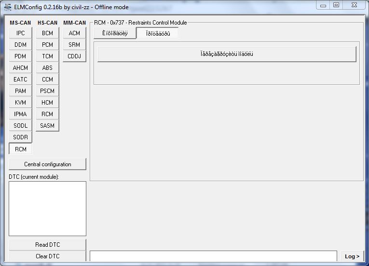
Task: Select the SASM module button
Action: tap(47, 126)
